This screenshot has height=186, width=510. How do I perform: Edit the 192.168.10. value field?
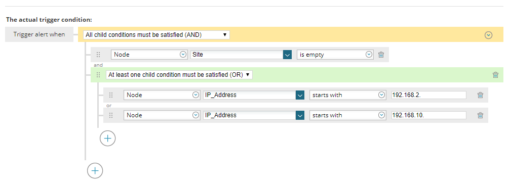coord(428,115)
